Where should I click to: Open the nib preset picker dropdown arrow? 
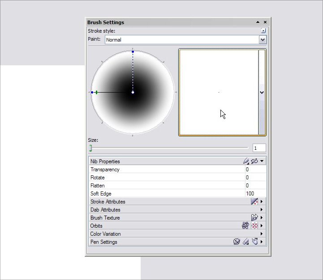262,93
